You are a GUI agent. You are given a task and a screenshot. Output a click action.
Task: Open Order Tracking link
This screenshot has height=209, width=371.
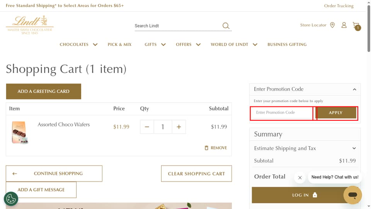339,6
